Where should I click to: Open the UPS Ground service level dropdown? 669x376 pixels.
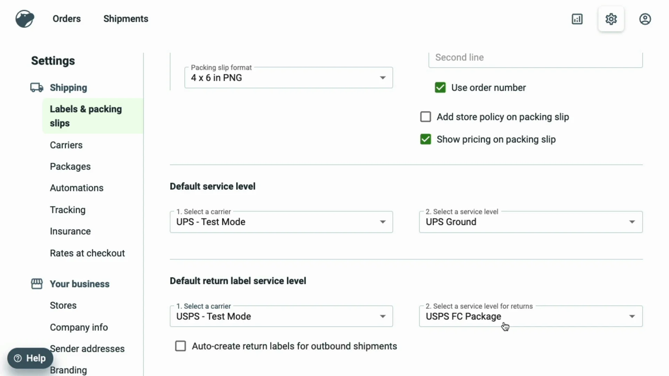click(530, 222)
